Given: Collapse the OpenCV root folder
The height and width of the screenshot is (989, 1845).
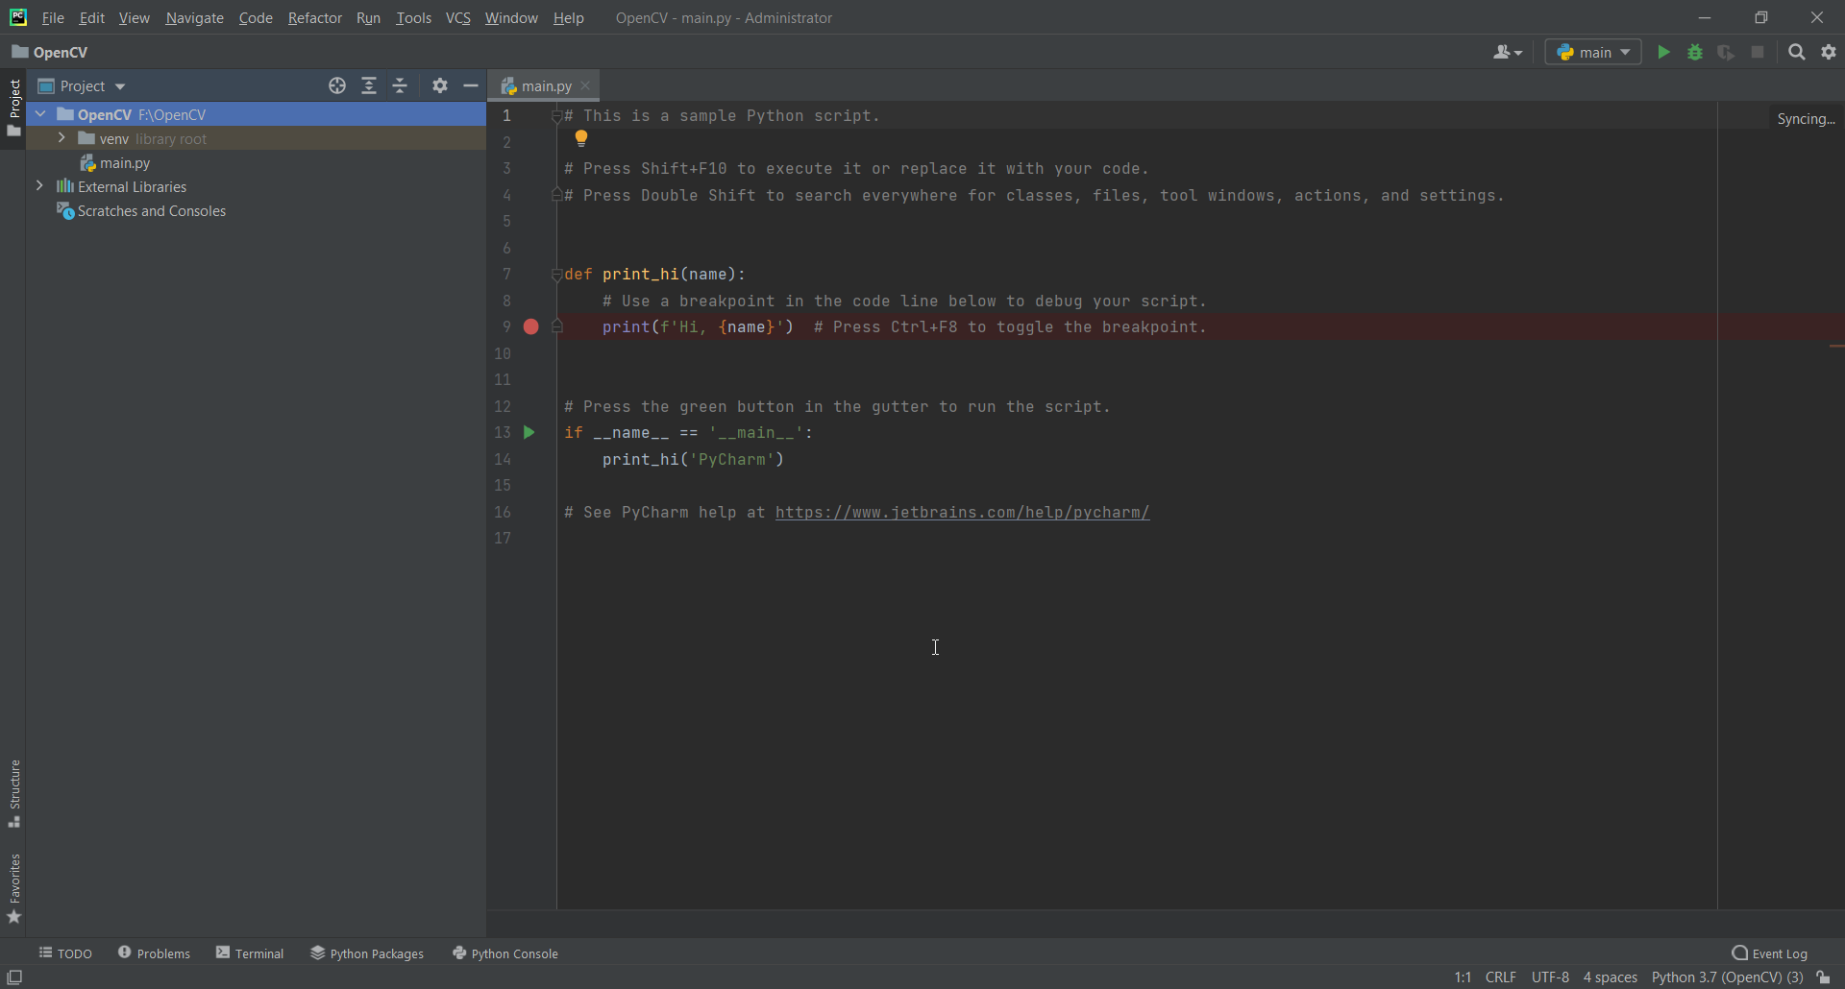Looking at the screenshot, I should (40, 114).
